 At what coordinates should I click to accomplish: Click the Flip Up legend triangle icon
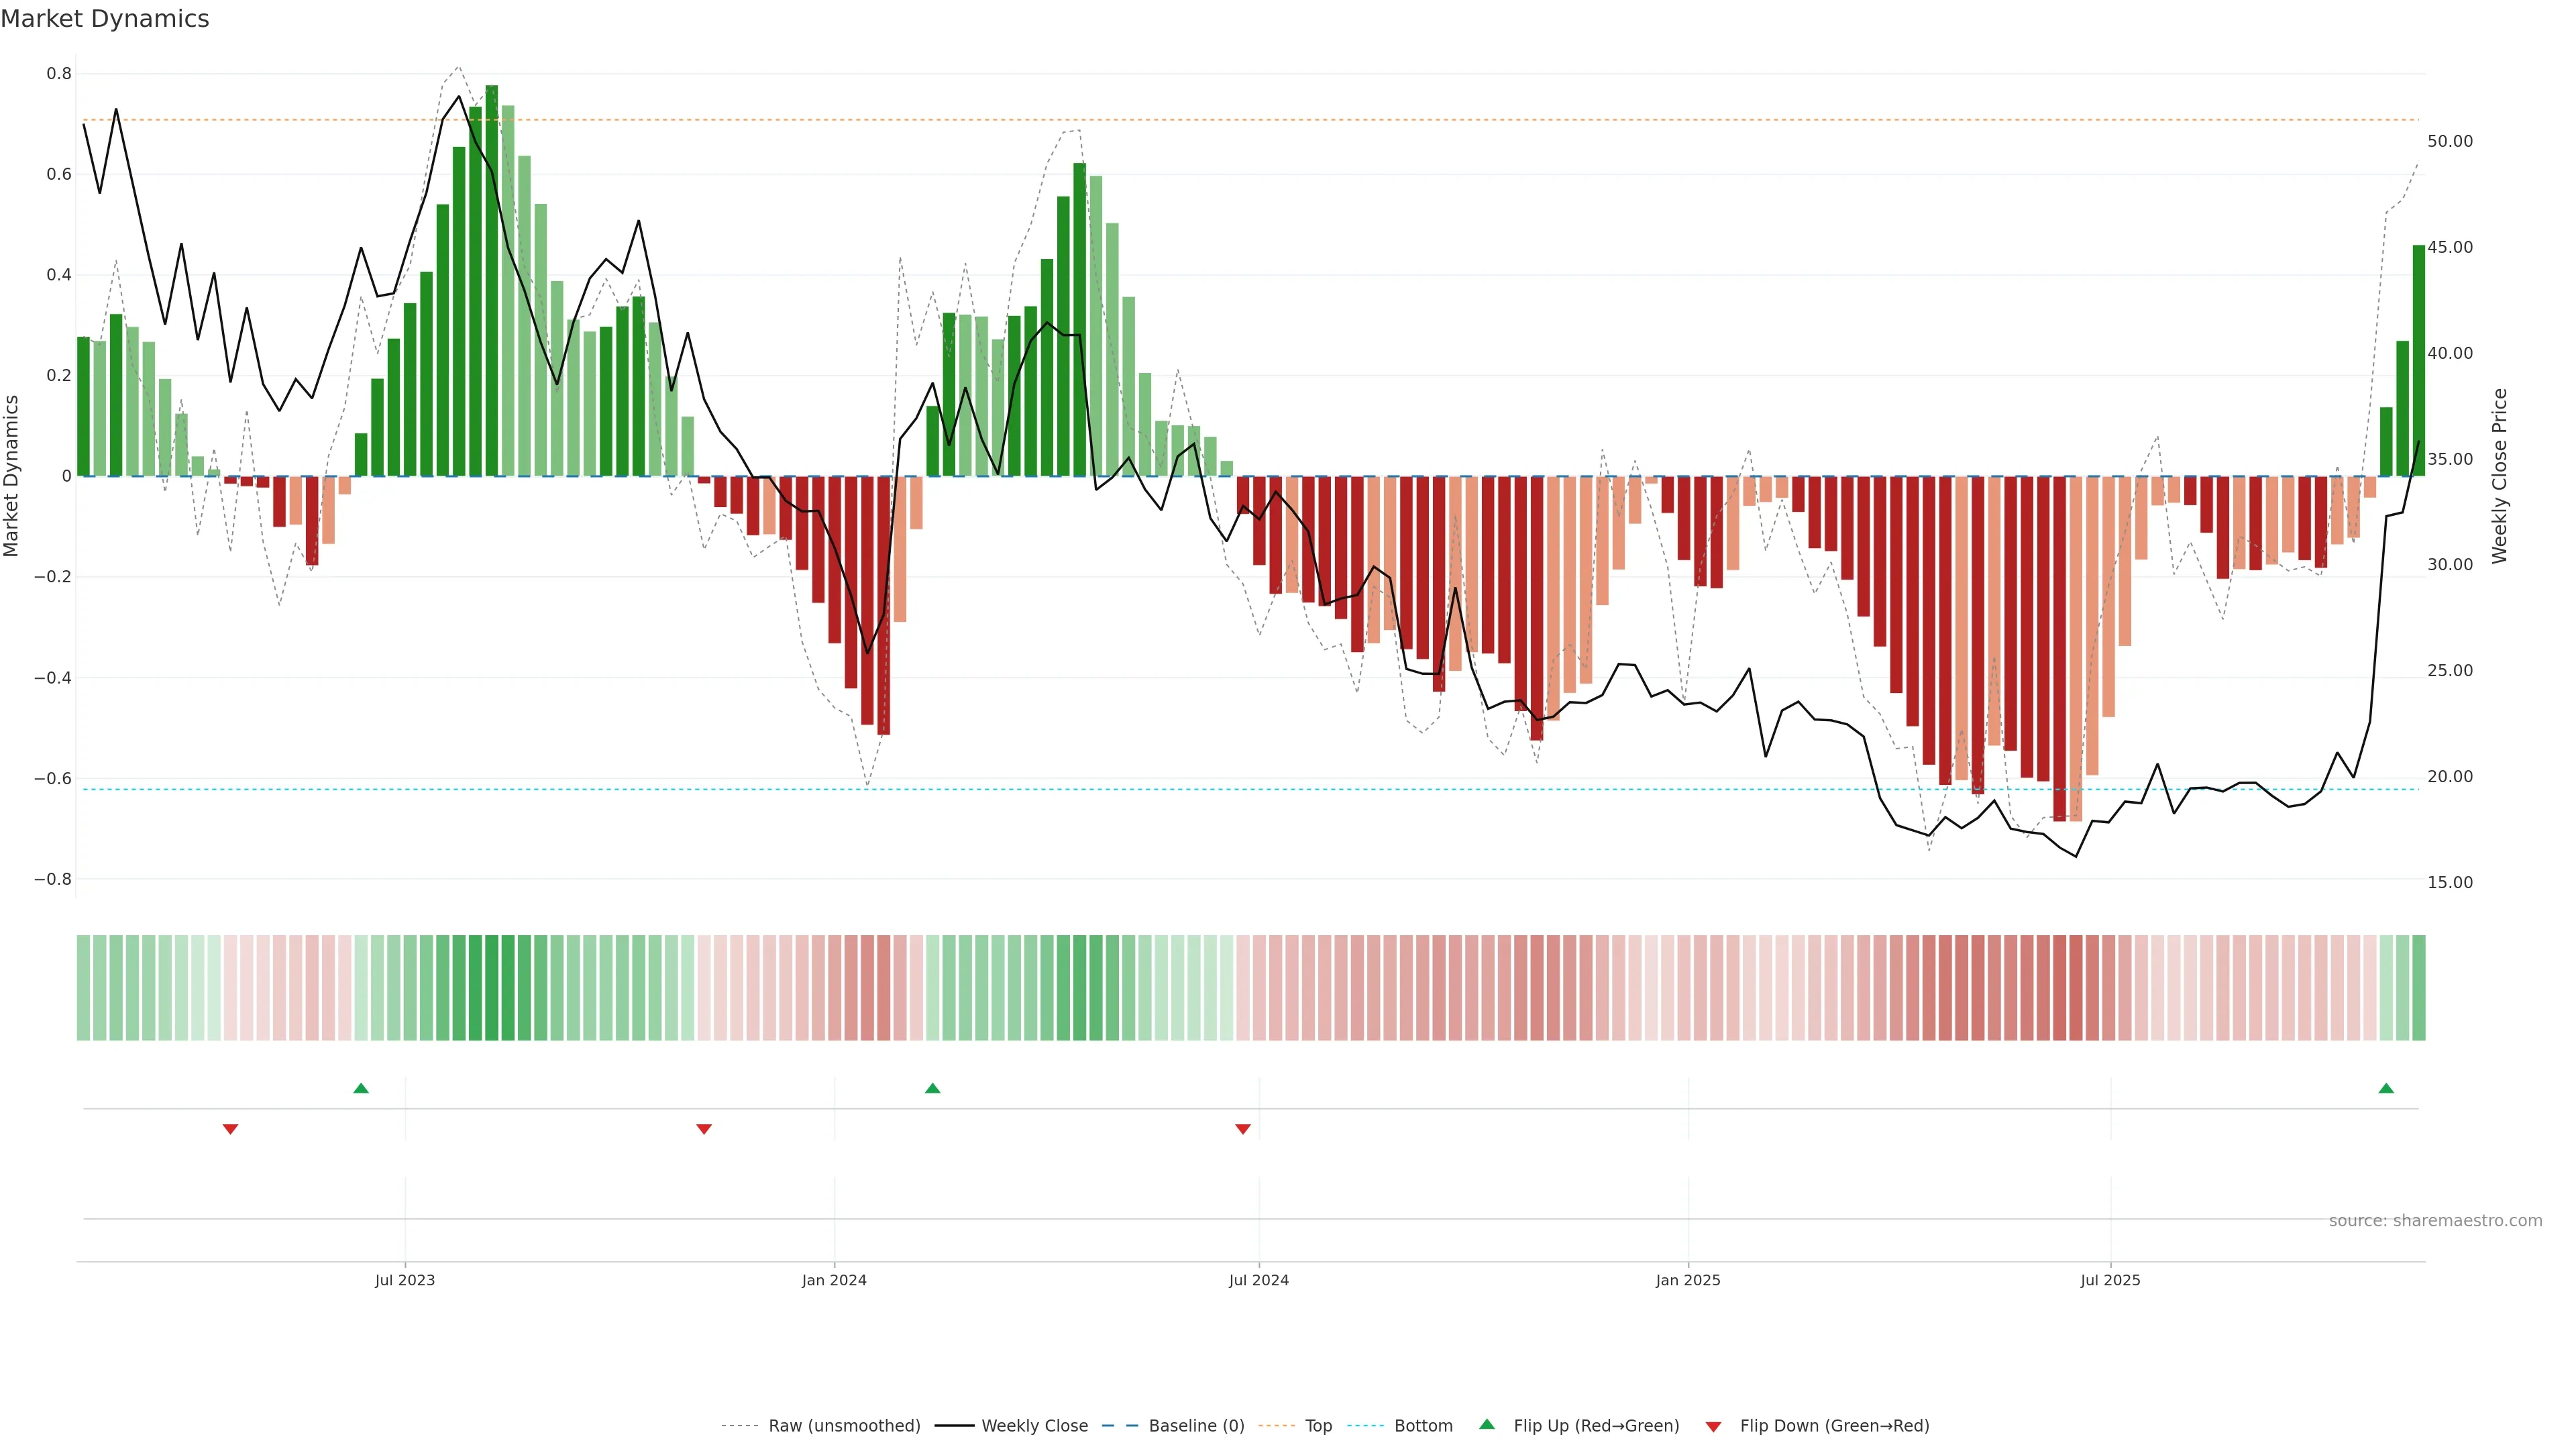[x=1487, y=1424]
